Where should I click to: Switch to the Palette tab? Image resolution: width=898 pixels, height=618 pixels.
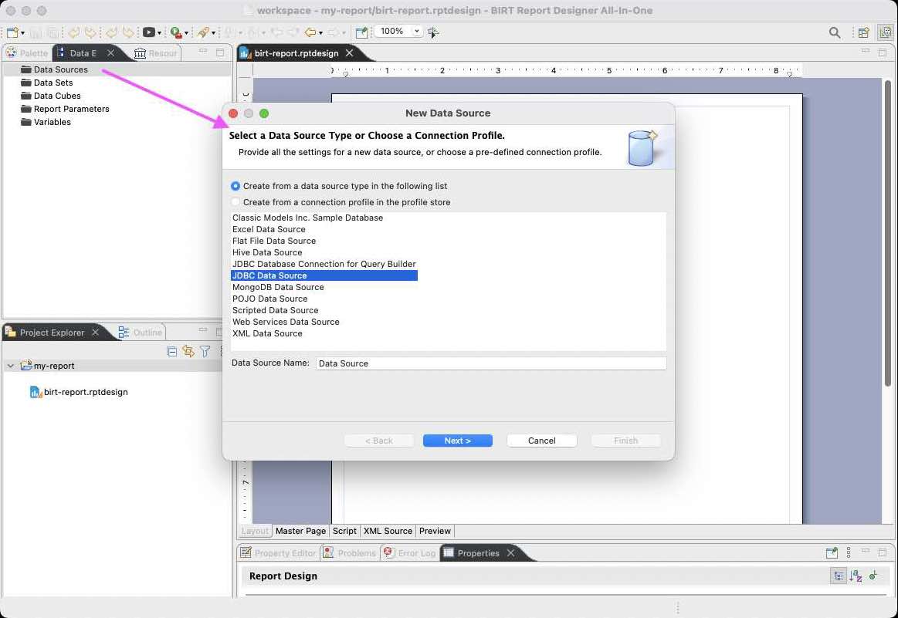click(27, 53)
